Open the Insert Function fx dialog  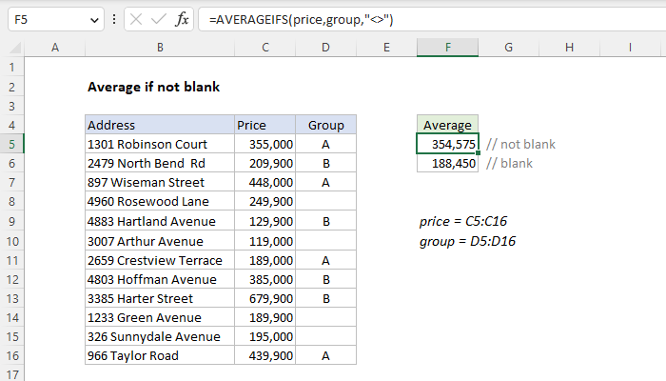tap(182, 19)
